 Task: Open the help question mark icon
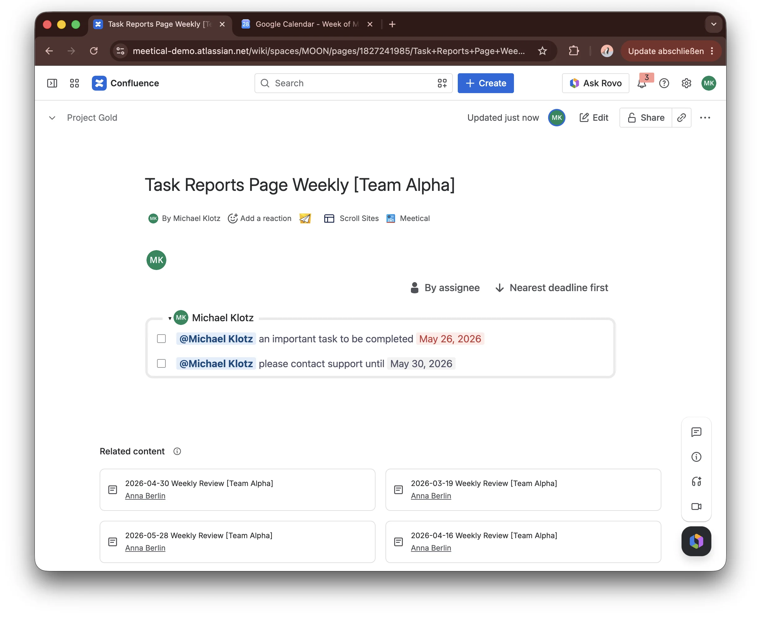(664, 83)
